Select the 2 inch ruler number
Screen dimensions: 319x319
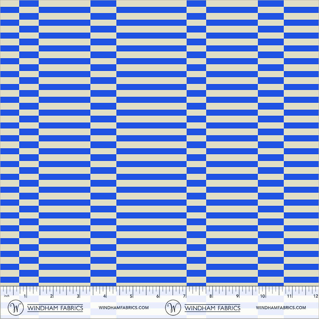(x=51, y=296)
